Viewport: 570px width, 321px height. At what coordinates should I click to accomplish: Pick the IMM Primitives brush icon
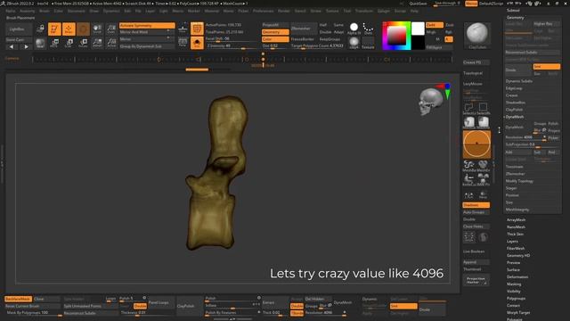coord(483,180)
